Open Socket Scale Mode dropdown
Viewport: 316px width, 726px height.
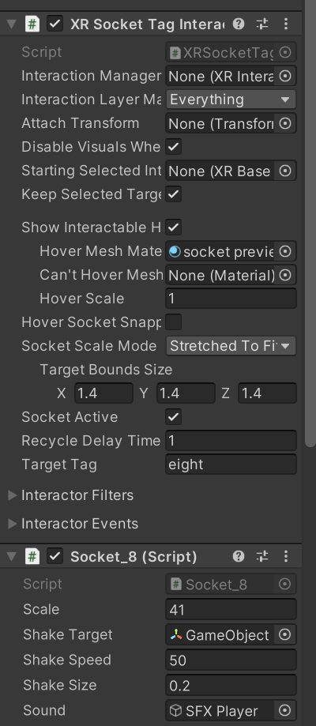pos(231,346)
